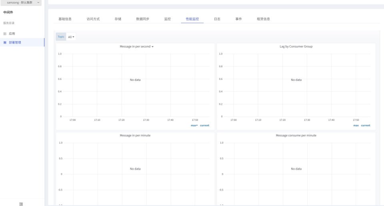This screenshot has width=384, height=206.
Task: View the 事件 tab
Action: click(x=238, y=19)
